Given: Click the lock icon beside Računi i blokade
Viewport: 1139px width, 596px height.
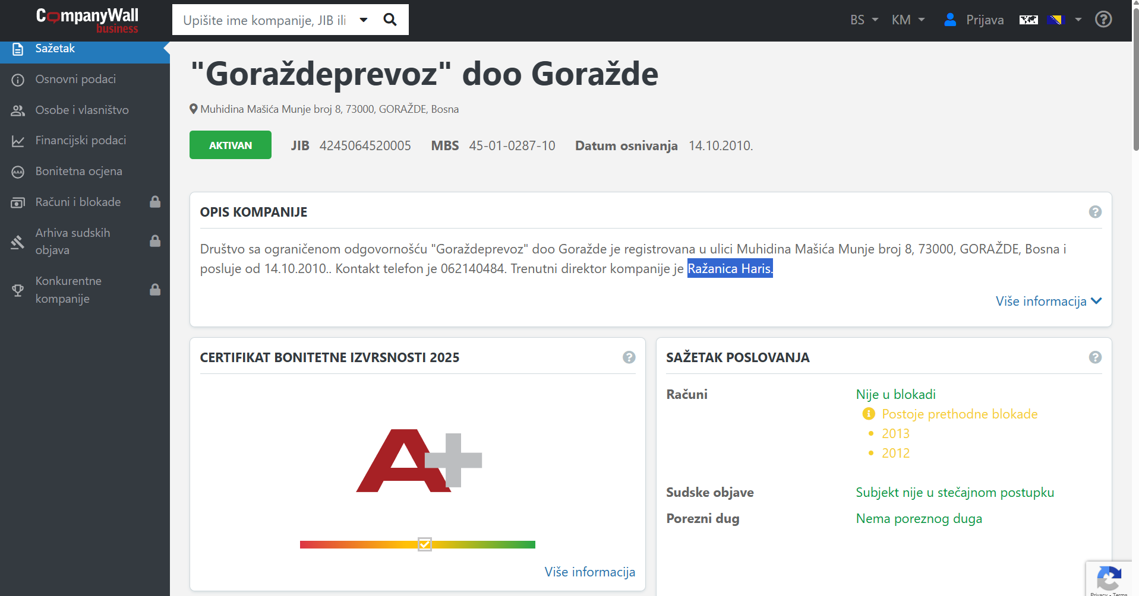Looking at the screenshot, I should [x=155, y=202].
